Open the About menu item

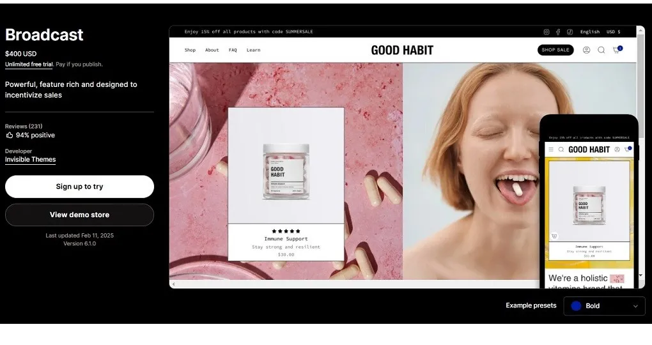click(212, 50)
